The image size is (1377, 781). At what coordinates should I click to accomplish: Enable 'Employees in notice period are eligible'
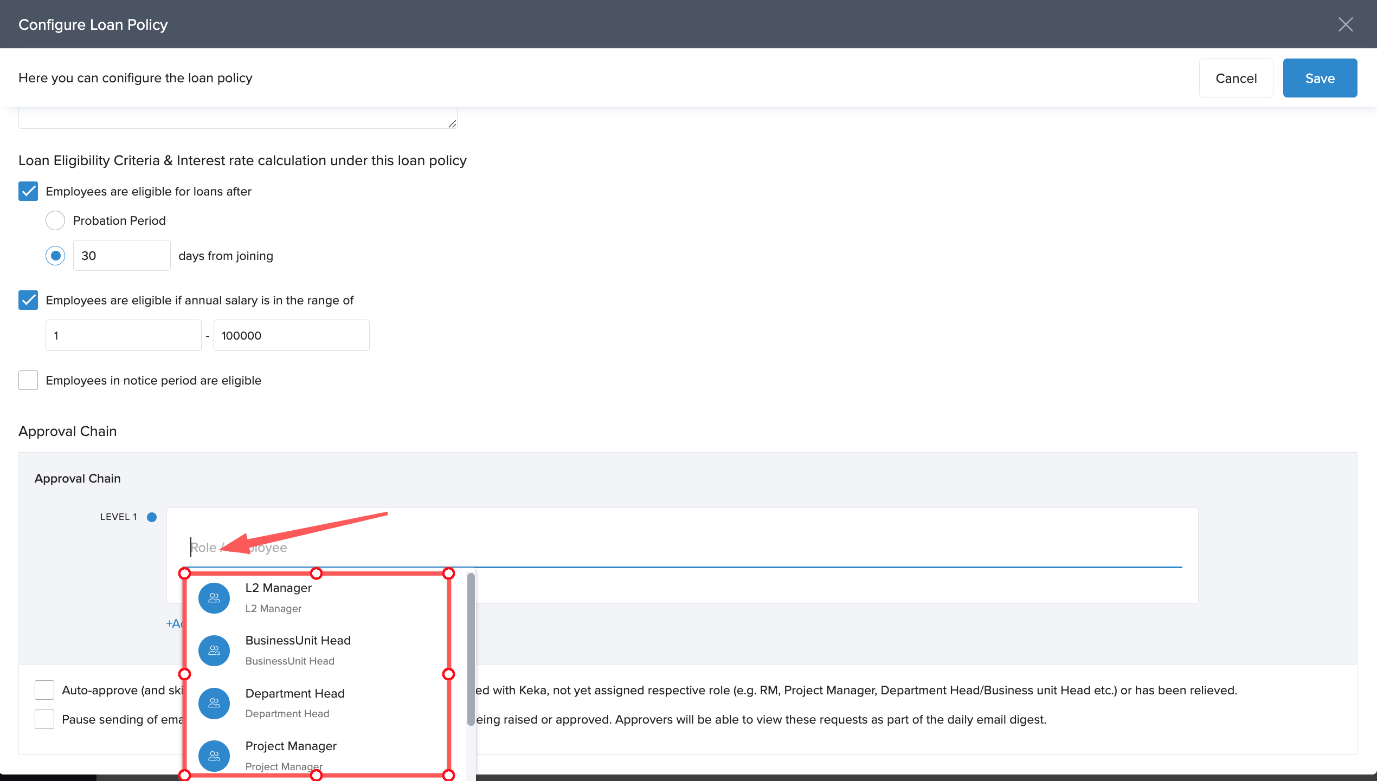point(28,380)
